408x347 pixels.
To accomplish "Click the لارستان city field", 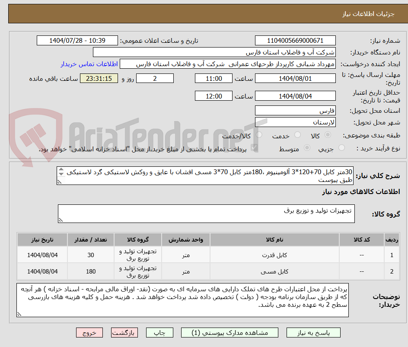I will (295, 122).
